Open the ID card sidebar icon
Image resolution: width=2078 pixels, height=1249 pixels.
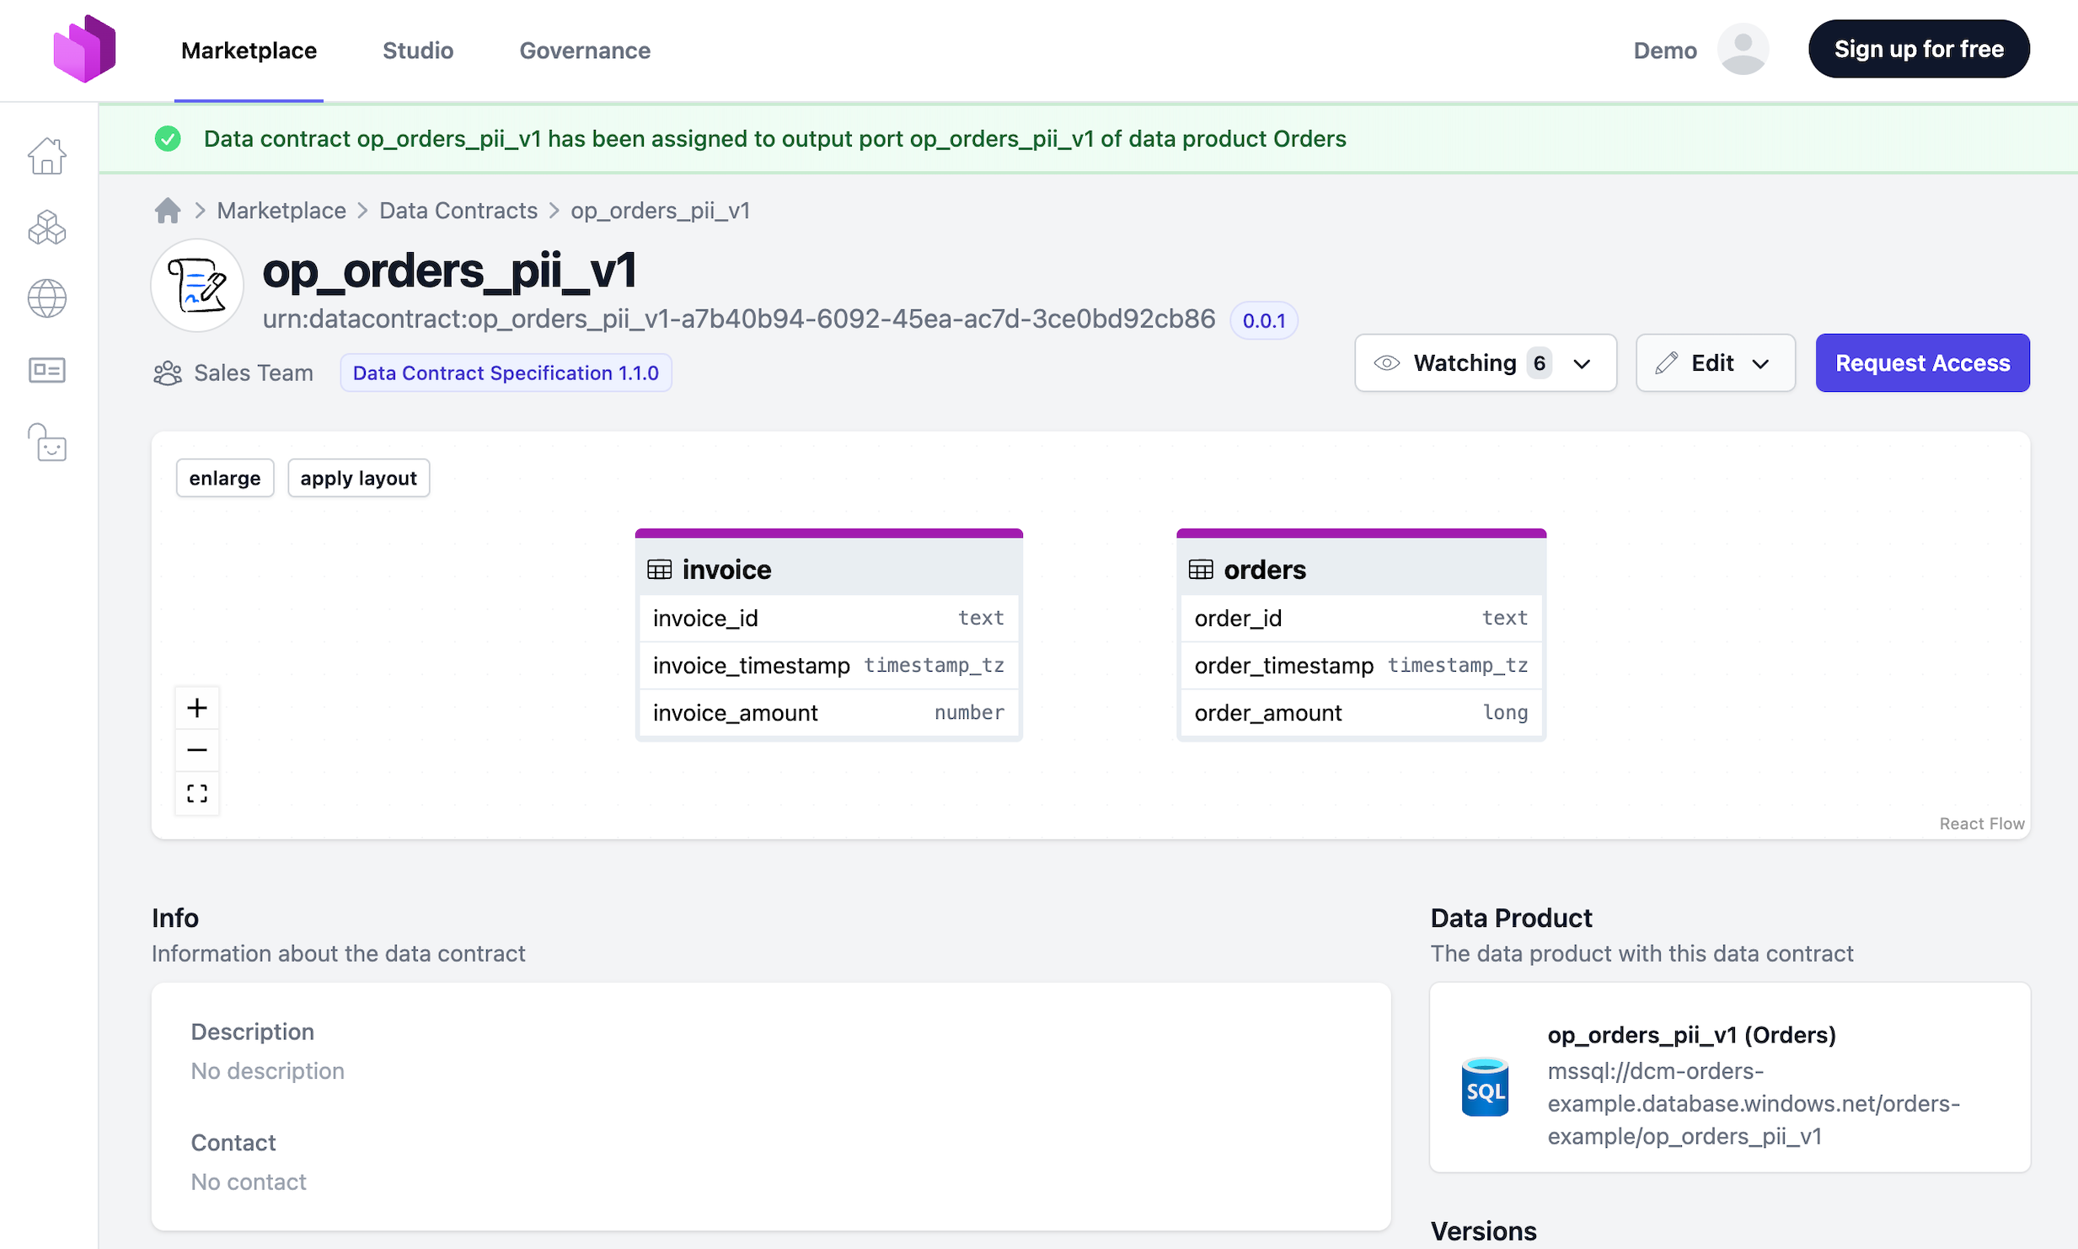(x=47, y=370)
